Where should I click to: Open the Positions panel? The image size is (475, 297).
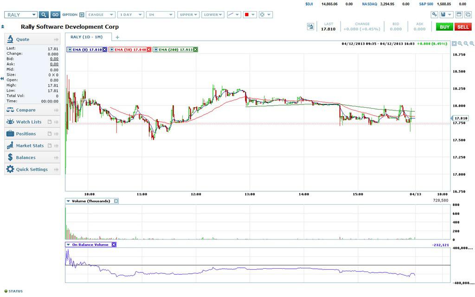(27, 133)
